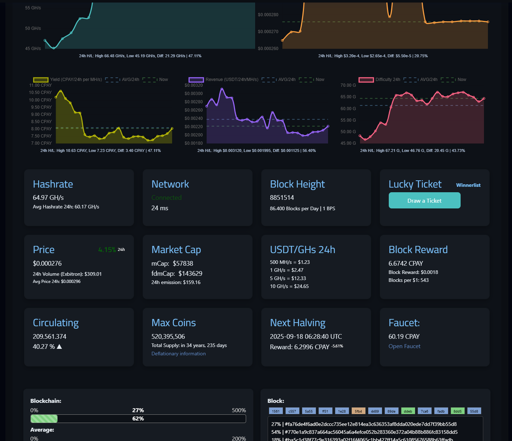Click the 1561 block chip
The image size is (512, 441).
(x=276, y=411)
